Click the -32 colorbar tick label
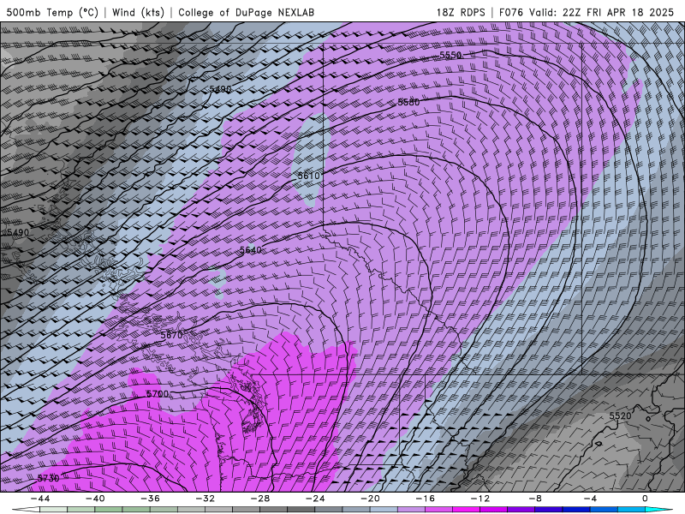The width and height of the screenshot is (685, 514). pos(205,499)
